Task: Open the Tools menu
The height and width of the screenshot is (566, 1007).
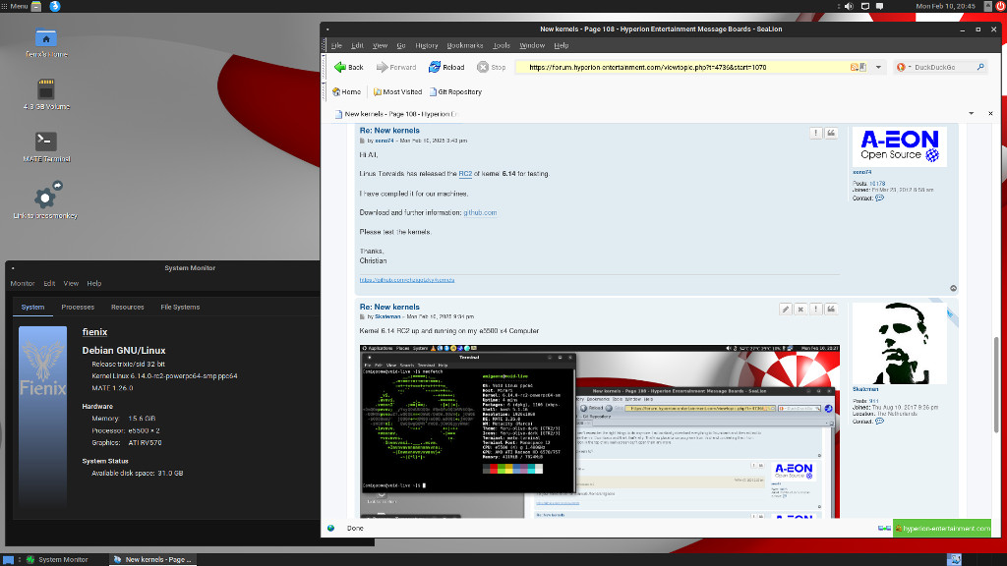Action: tap(501, 45)
